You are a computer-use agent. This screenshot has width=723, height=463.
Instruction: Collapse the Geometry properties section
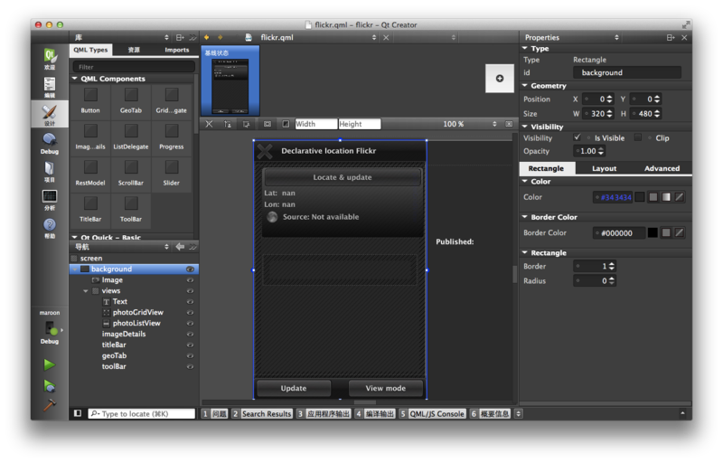pyautogui.click(x=525, y=85)
